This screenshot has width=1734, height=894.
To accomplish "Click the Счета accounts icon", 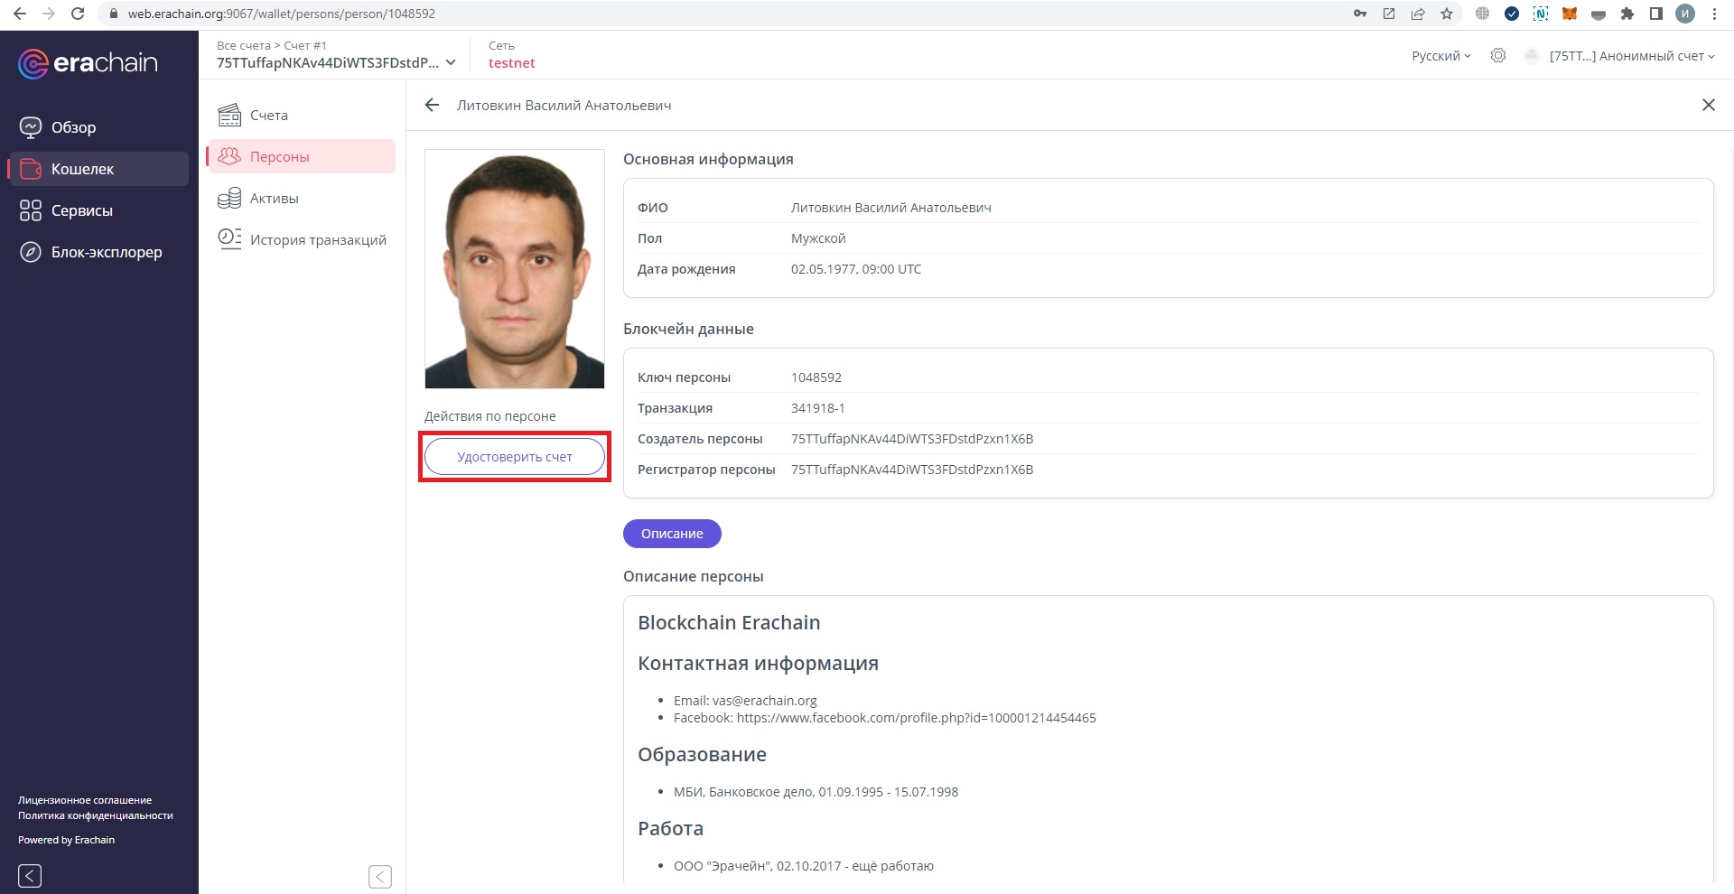I will coord(230,115).
